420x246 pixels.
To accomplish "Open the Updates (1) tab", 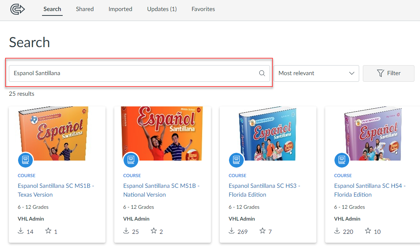I will 162,9.
